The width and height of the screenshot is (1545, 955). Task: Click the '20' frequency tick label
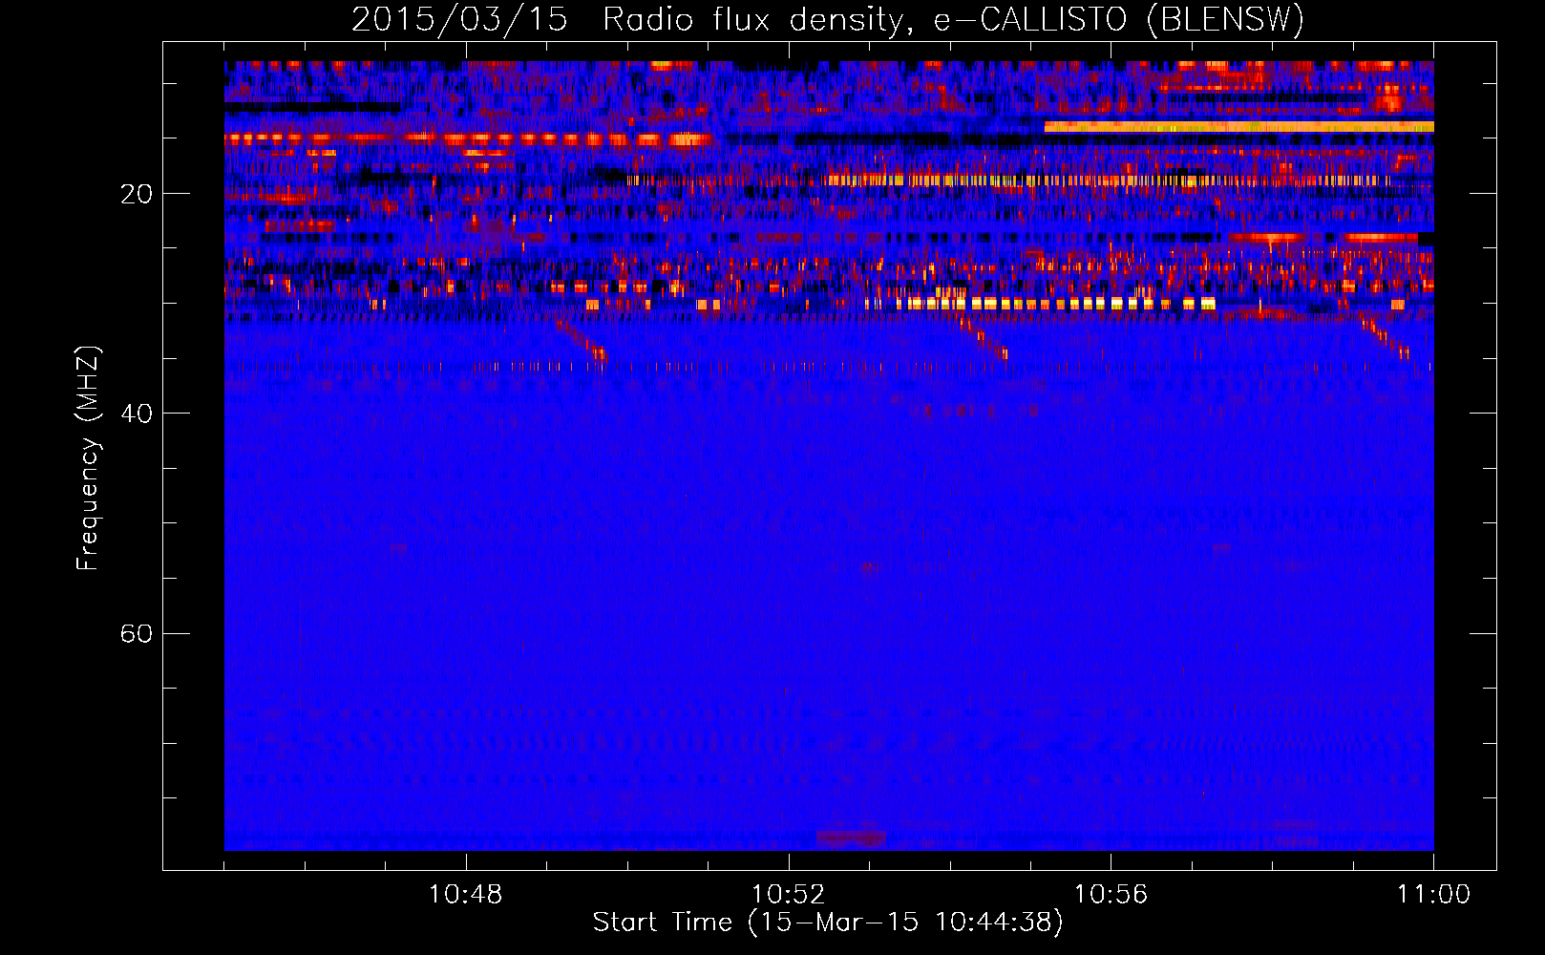[136, 194]
